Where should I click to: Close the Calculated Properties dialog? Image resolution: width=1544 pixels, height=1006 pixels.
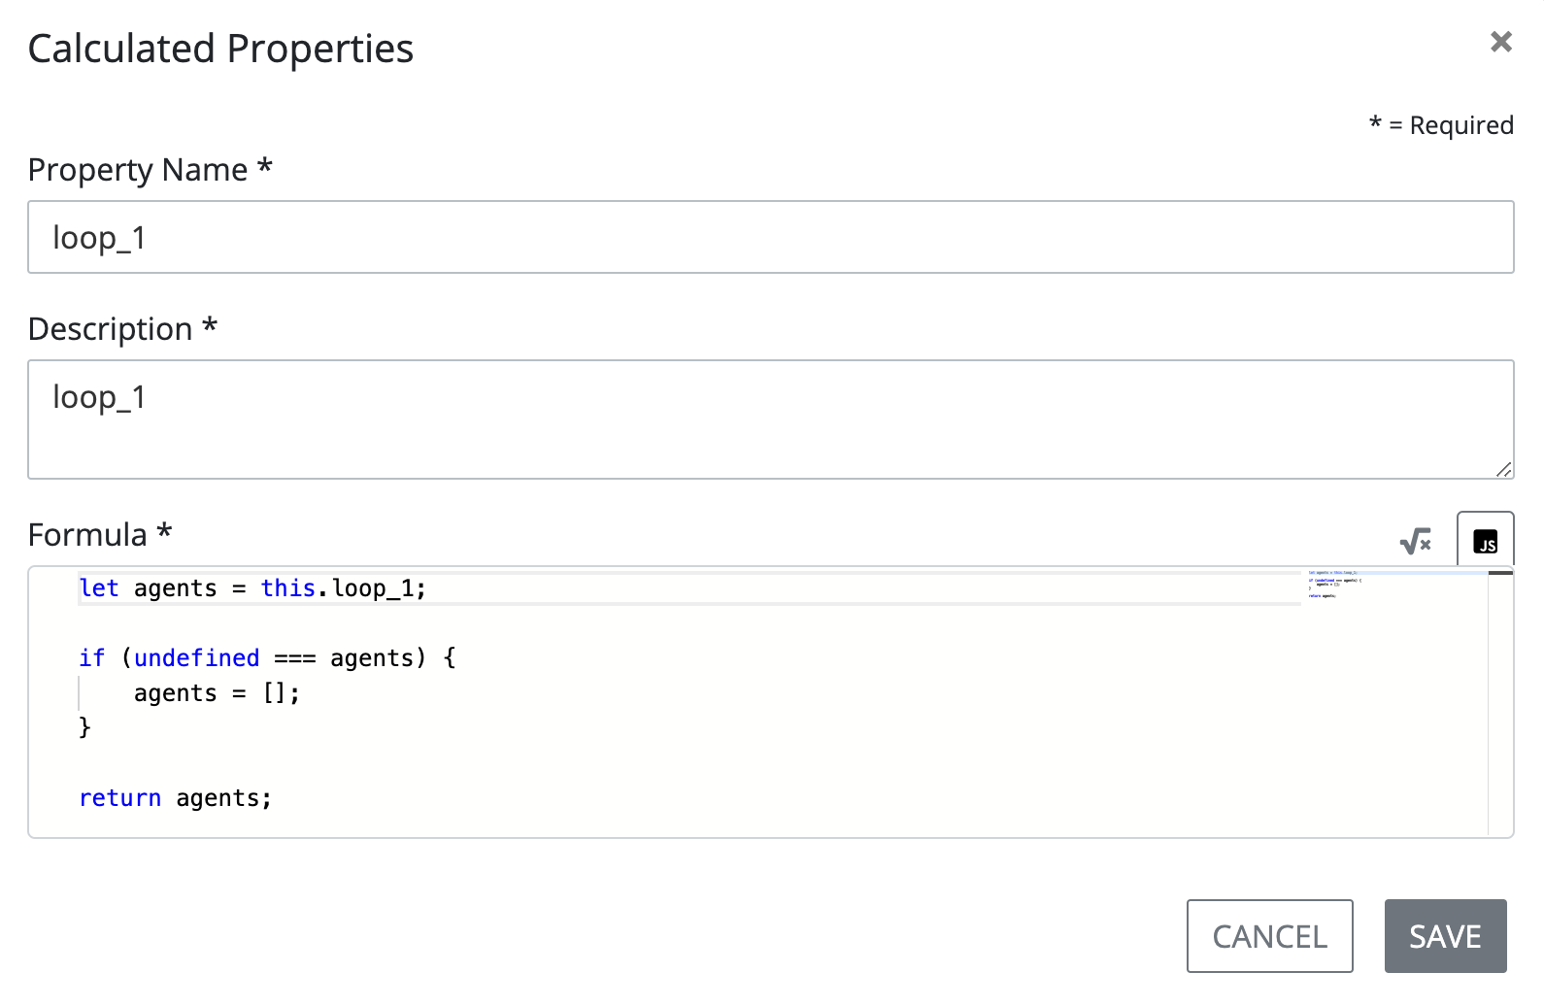pyautogui.click(x=1500, y=42)
